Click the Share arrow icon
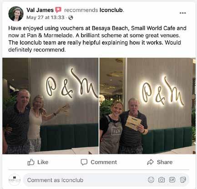197x189 pixels. click(150, 162)
